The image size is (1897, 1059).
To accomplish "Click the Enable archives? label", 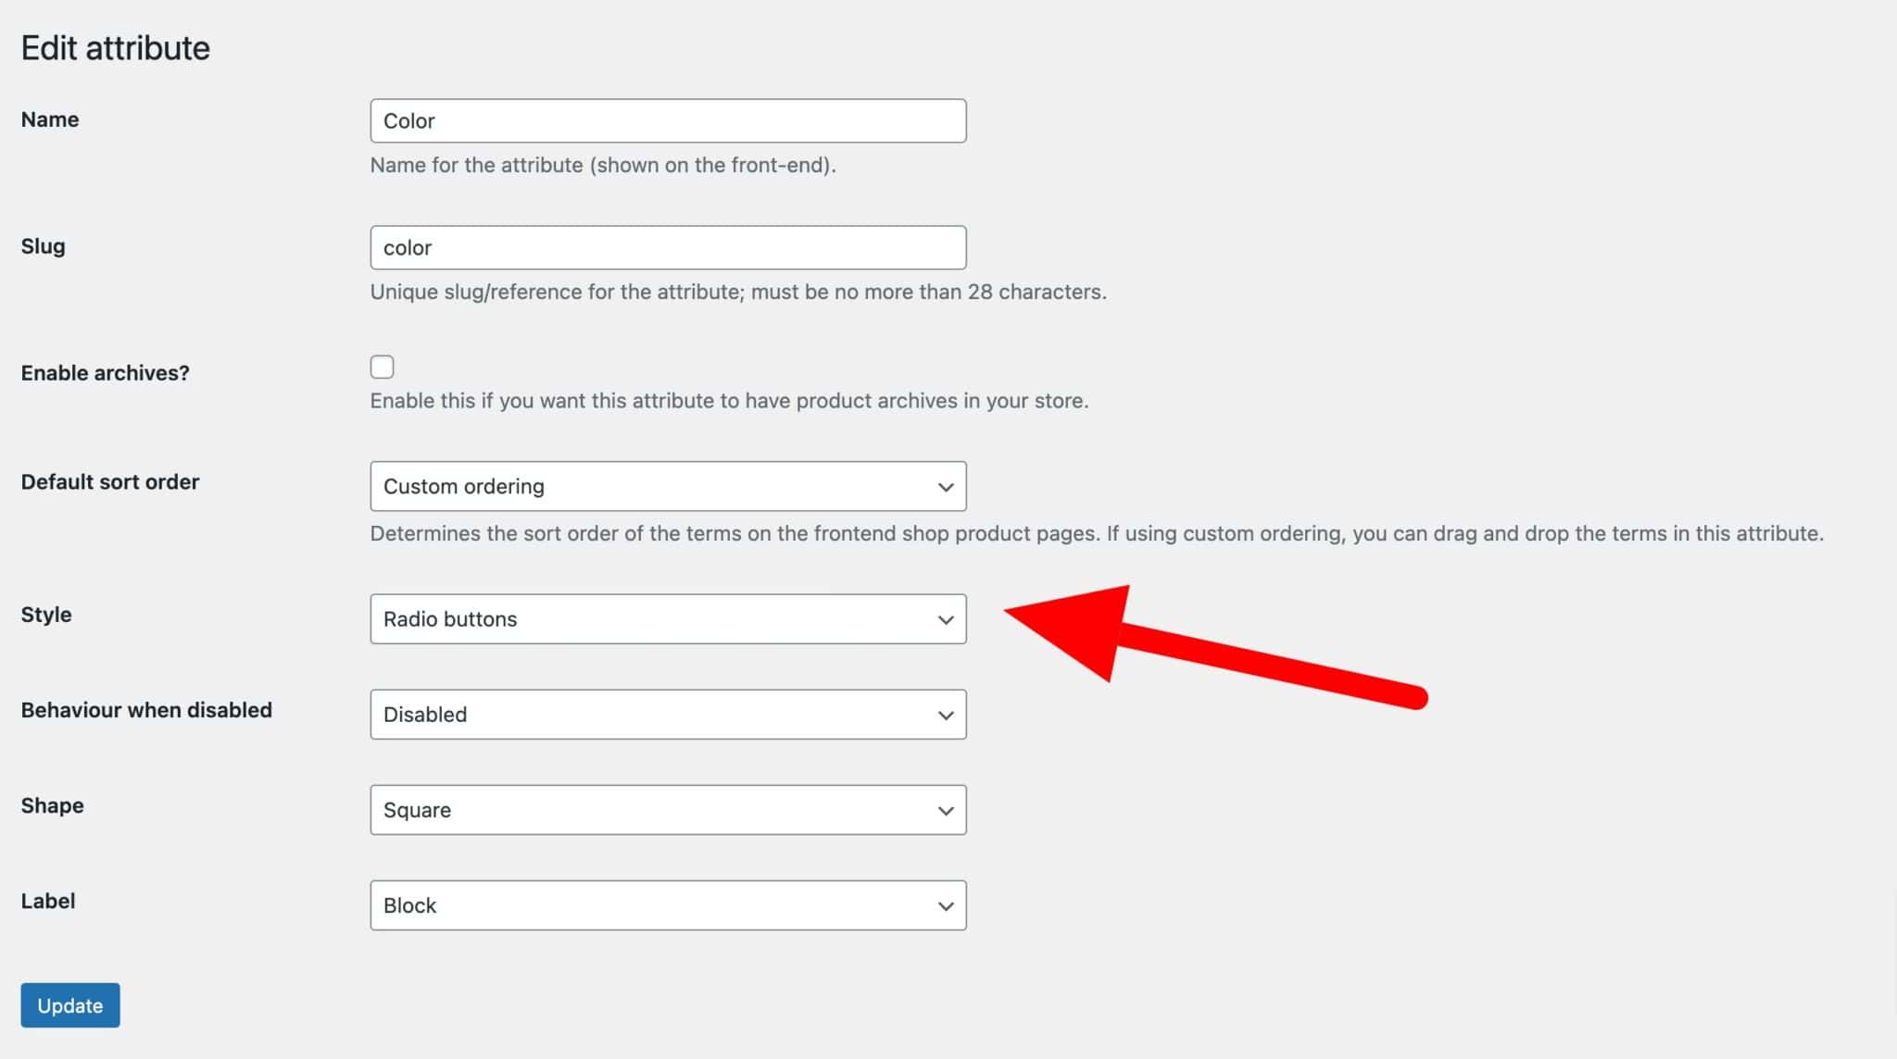I will (x=105, y=372).
